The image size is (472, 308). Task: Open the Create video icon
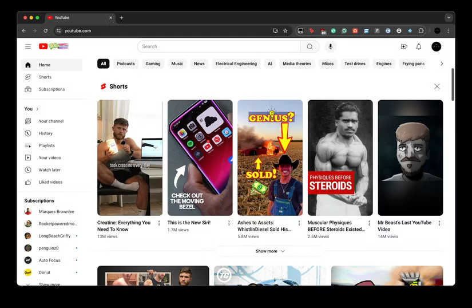(x=404, y=46)
